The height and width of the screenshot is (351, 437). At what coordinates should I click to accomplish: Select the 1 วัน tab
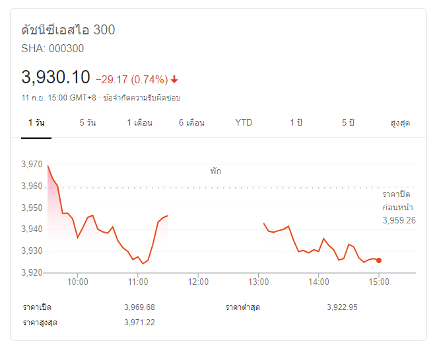(x=36, y=123)
